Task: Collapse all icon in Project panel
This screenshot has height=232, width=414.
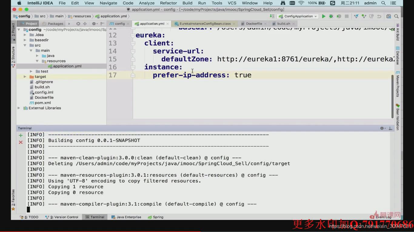Action: [85, 24]
